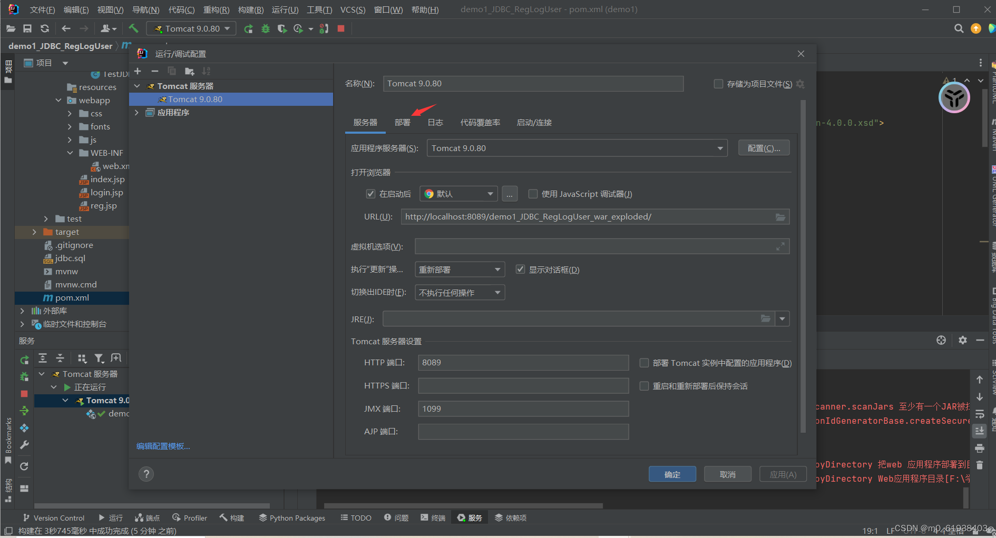996x538 pixels.
Task: Toggle the 'Show dialog' checkbox
Action: point(520,270)
